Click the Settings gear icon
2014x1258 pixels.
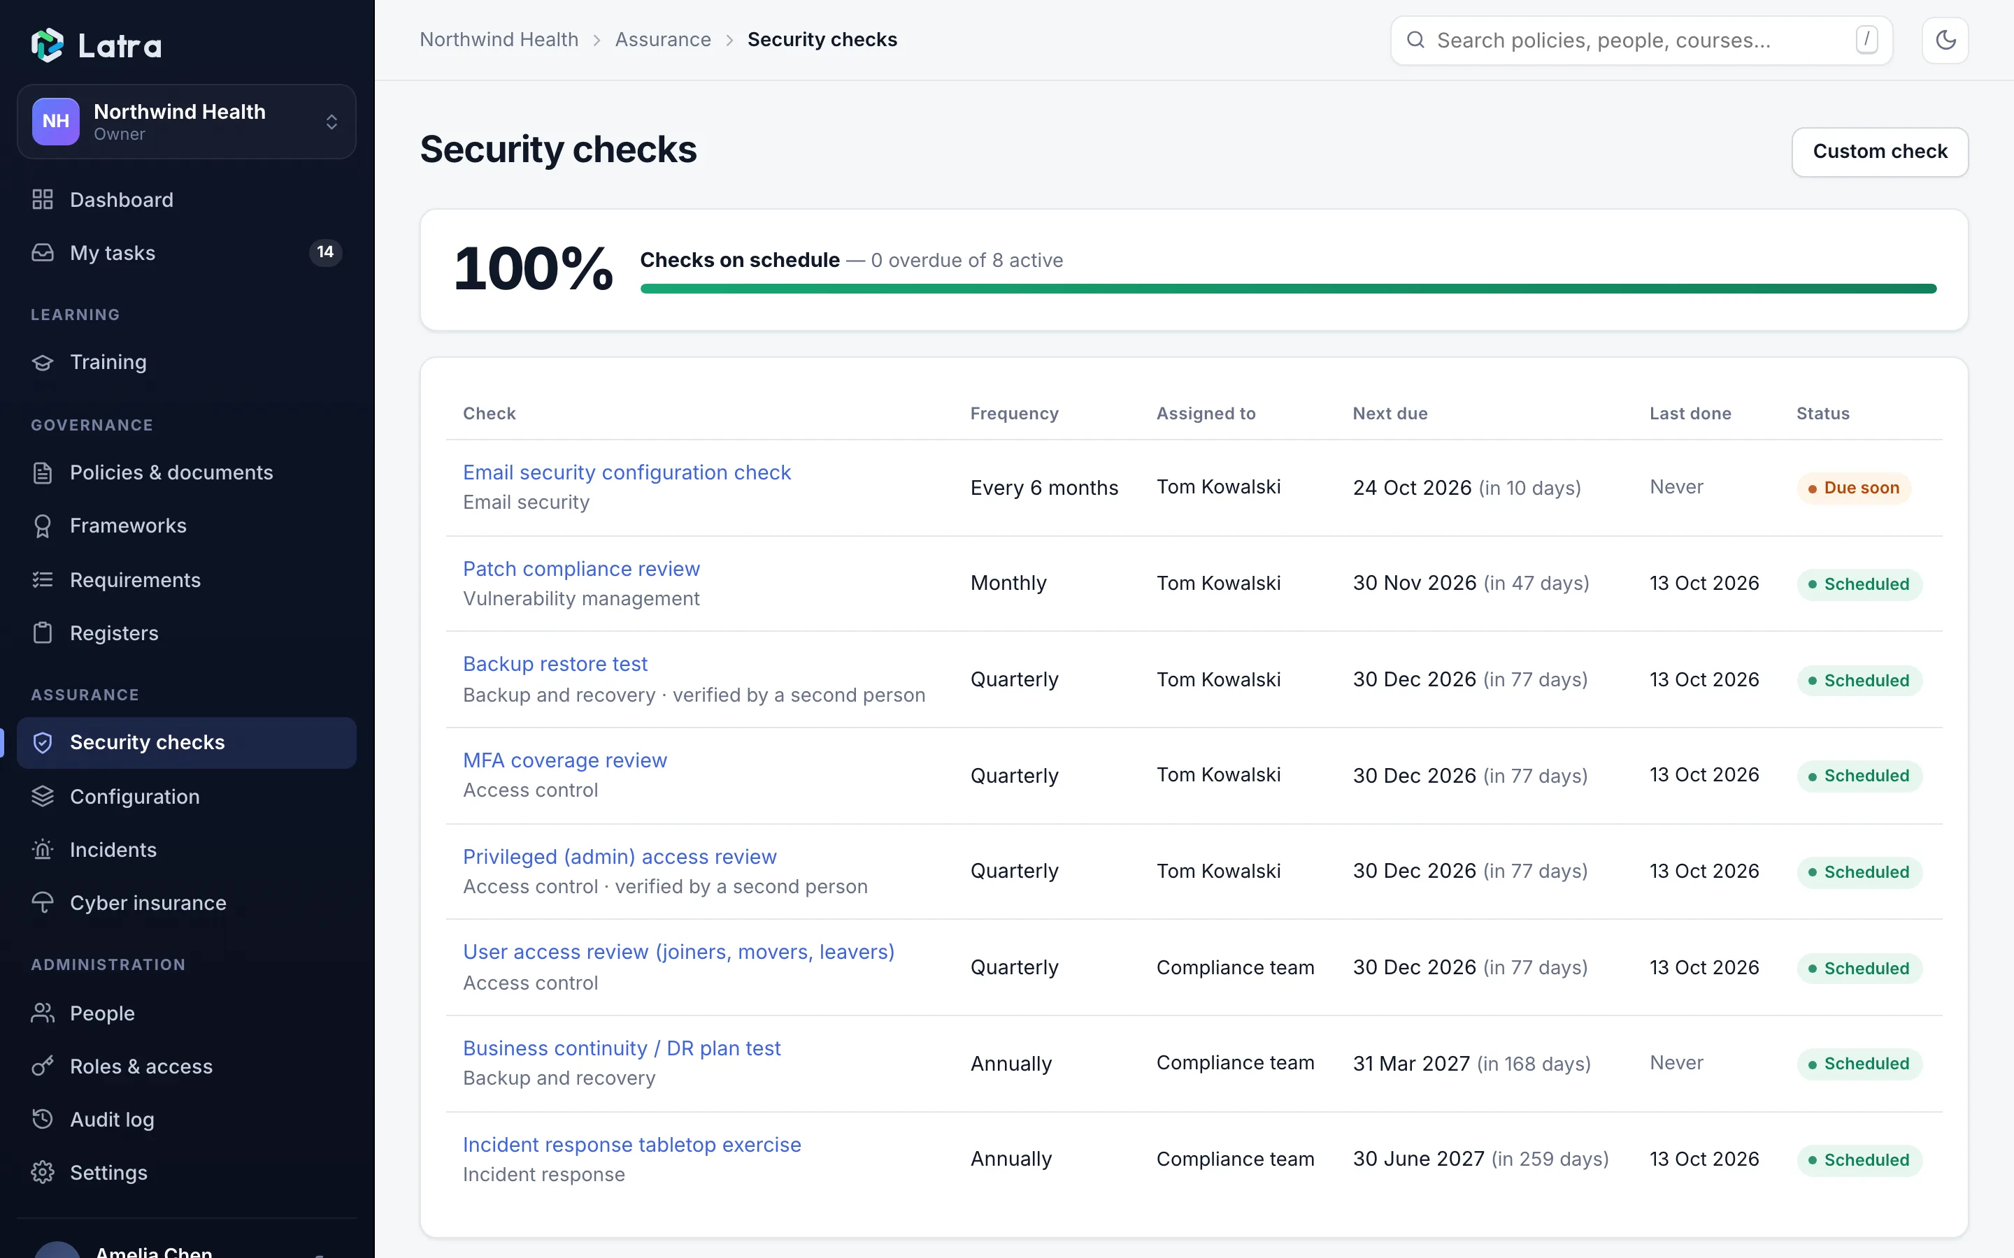[x=43, y=1172]
